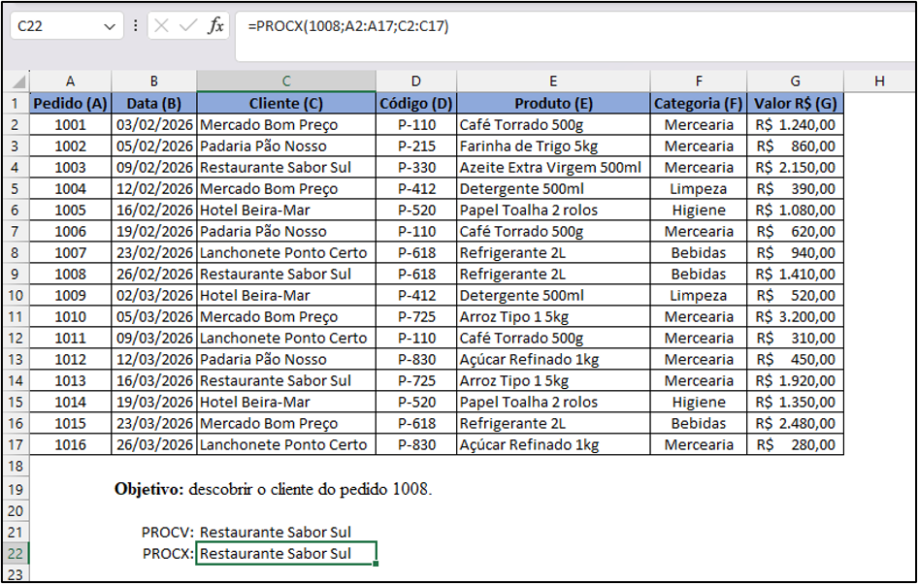Click the Select All corner triangle

pyautogui.click(x=19, y=81)
